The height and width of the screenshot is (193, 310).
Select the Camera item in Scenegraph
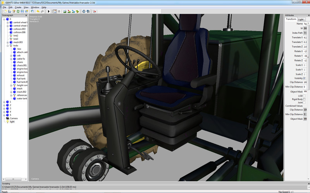click(14, 118)
